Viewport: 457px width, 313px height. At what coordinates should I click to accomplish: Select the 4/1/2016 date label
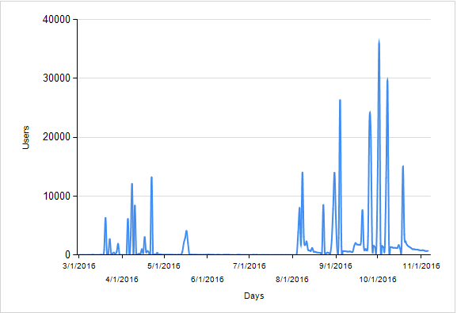(122, 280)
